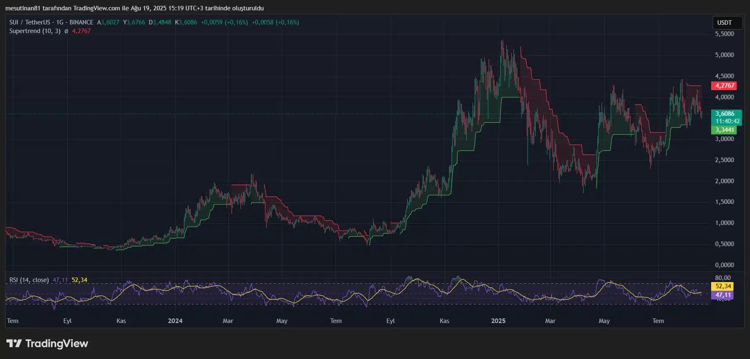Select the RSI (14, close) indicator legend
The width and height of the screenshot is (750, 359).
[x=29, y=280]
